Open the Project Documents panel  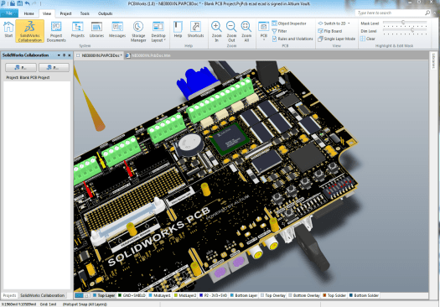click(x=56, y=32)
